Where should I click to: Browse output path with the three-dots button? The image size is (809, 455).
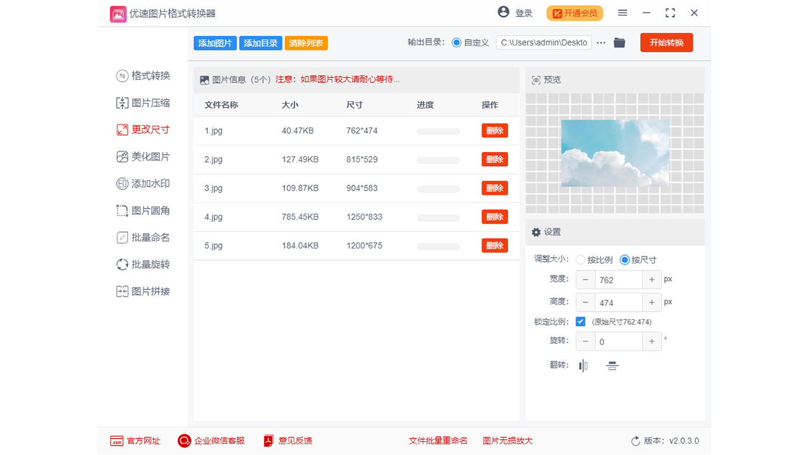pos(601,43)
